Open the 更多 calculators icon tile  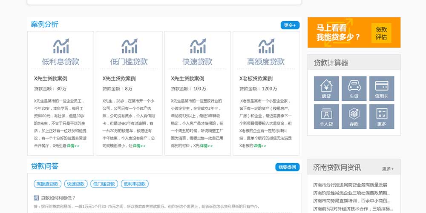pyautogui.click(x=382, y=116)
